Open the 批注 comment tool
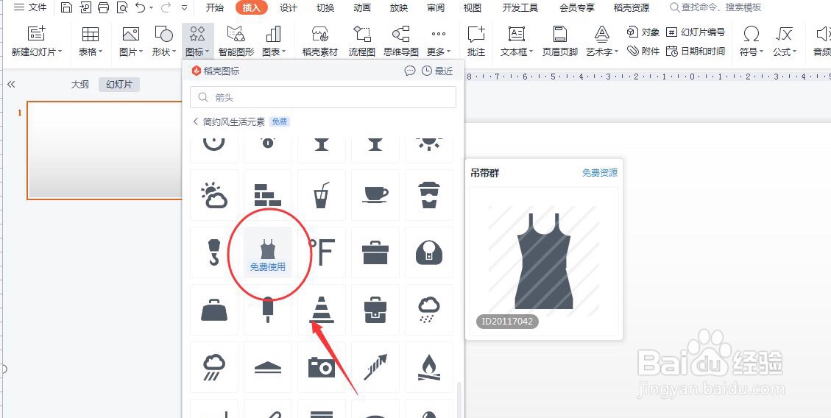831x418 pixels. pyautogui.click(x=476, y=40)
